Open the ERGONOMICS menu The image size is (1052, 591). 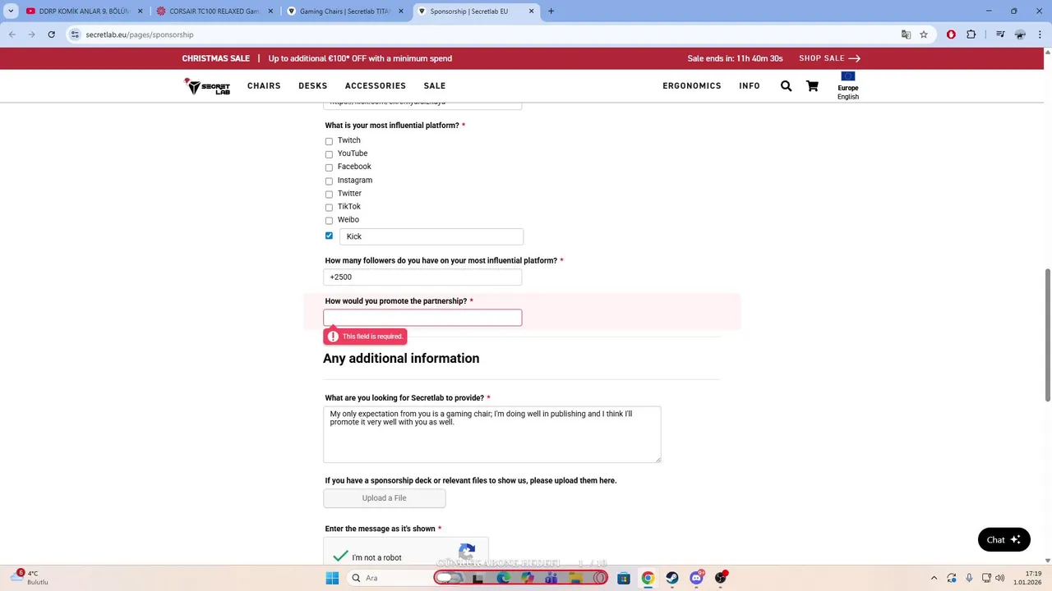click(x=692, y=85)
